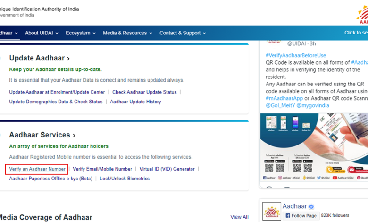Image resolution: width=368 pixels, height=222 pixels.
Task: Click the #VerifyAadhaarBeforeUse hashtag
Action: point(296,55)
